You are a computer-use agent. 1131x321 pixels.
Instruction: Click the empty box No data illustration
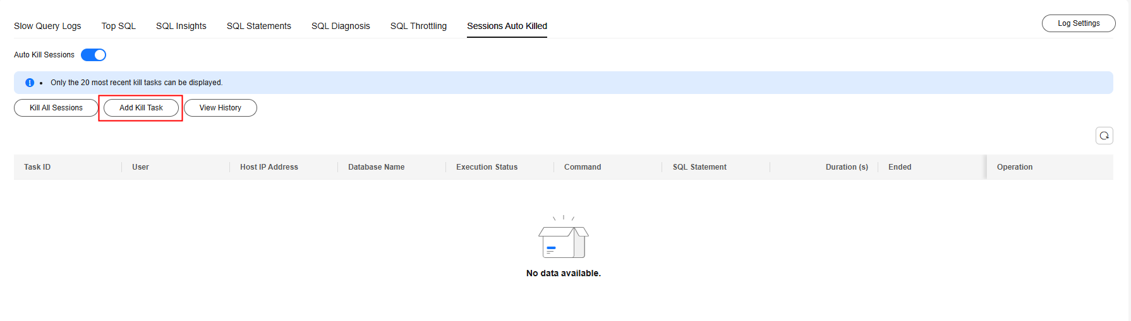point(563,239)
